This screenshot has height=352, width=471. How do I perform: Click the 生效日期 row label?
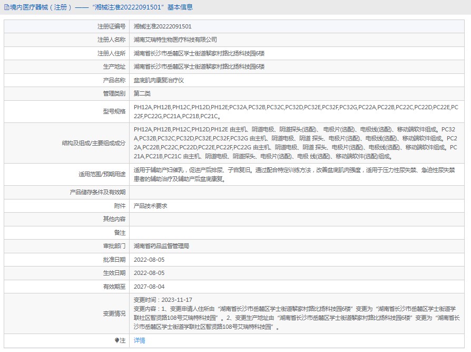tap(114, 273)
